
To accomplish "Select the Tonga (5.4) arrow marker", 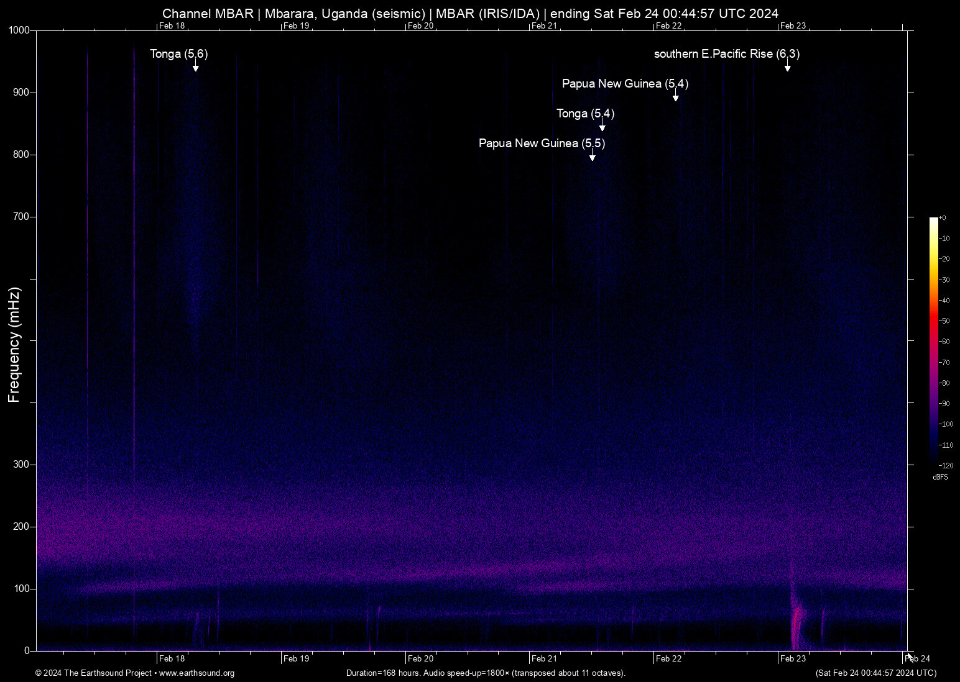I will click(601, 125).
